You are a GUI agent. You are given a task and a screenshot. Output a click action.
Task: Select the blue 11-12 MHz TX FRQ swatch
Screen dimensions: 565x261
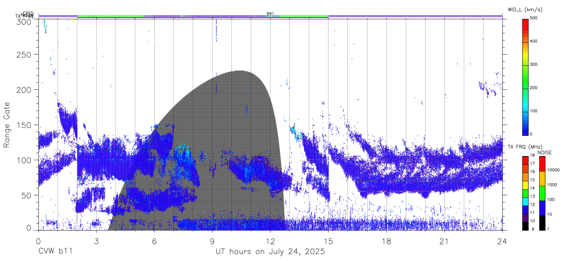(525, 209)
